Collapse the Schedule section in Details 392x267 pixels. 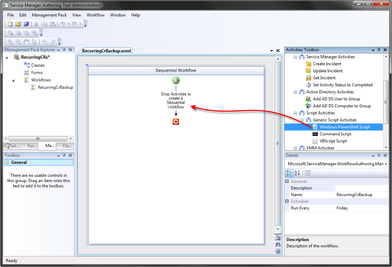tap(287, 201)
